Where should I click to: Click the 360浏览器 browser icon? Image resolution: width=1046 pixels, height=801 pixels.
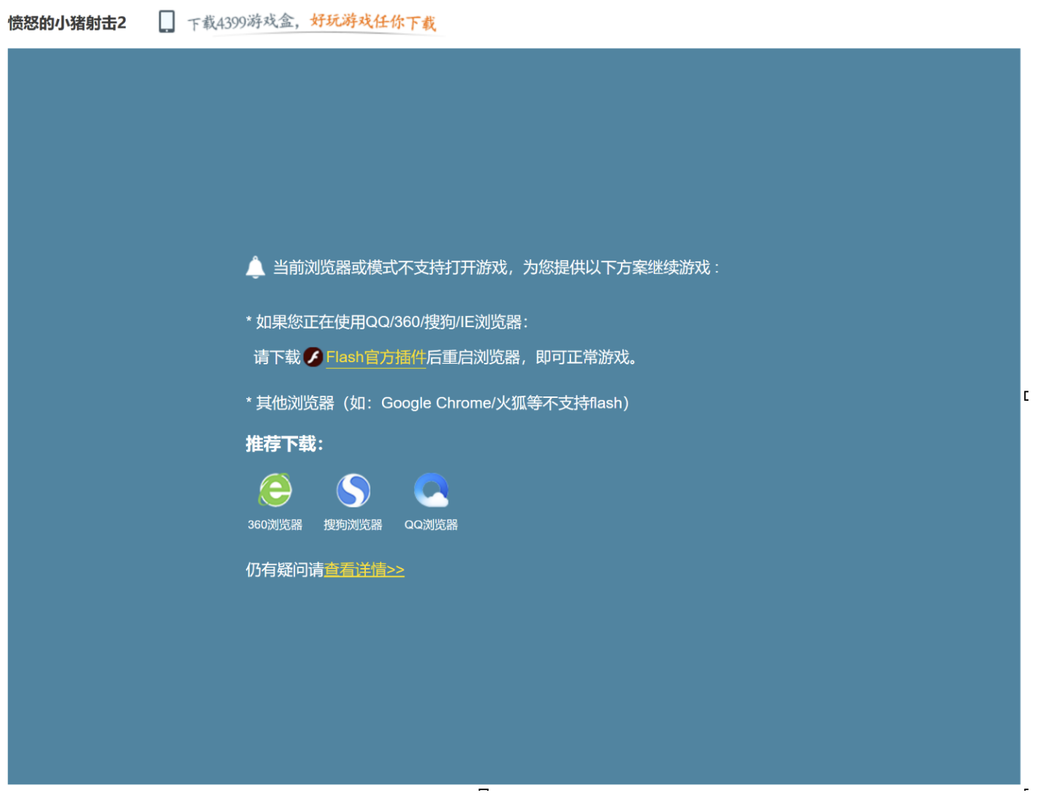[x=275, y=490]
